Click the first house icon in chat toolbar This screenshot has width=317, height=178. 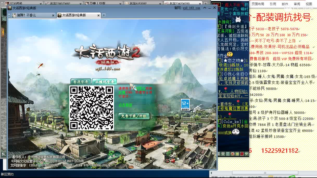point(219,154)
